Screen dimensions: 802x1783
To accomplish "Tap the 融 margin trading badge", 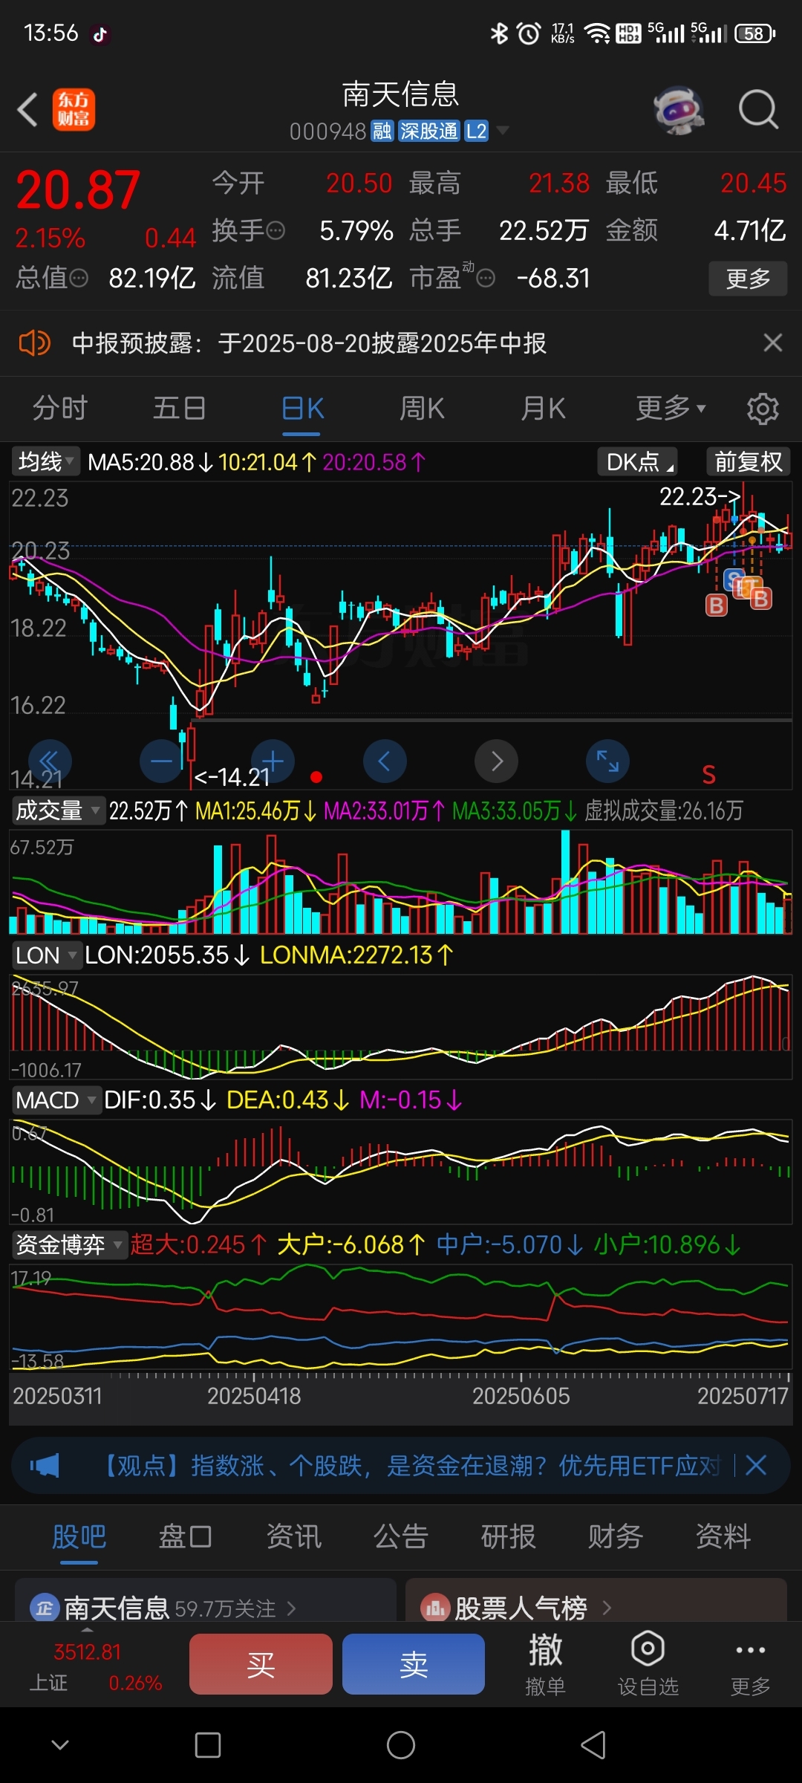I will pos(382,131).
